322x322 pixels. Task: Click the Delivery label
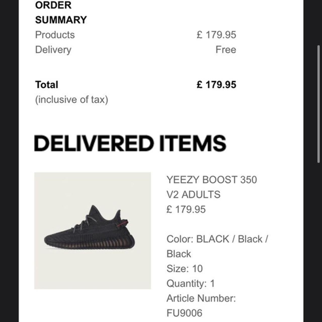53,50
